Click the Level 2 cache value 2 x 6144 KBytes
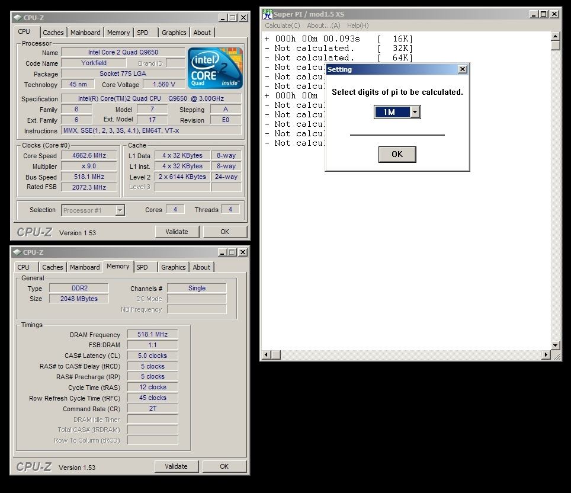The height and width of the screenshot is (493, 571). (x=182, y=177)
